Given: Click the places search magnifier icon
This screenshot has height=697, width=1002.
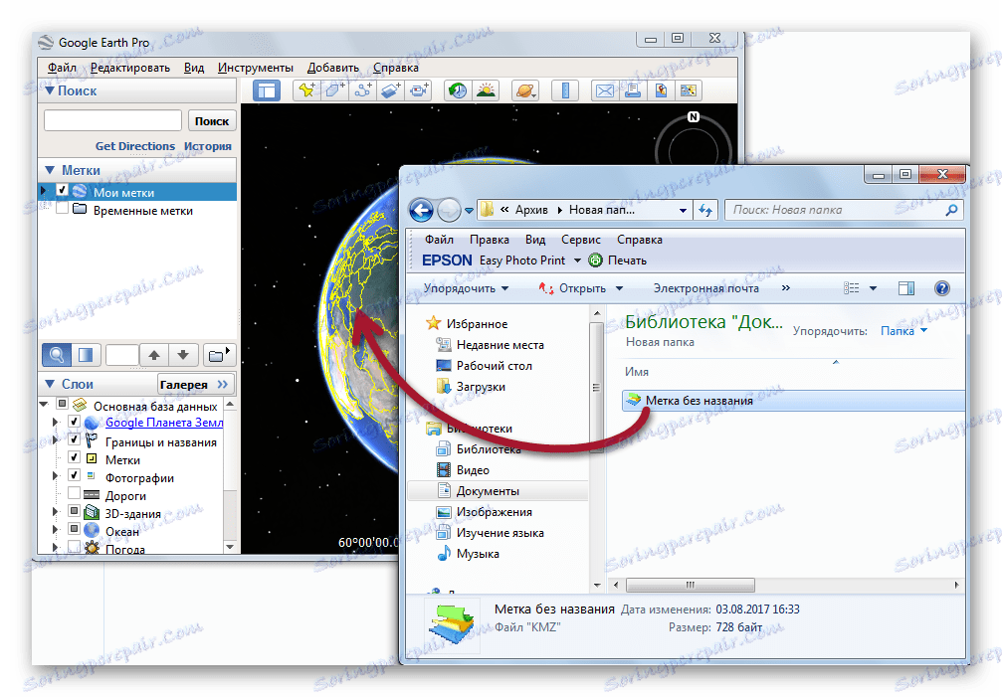Looking at the screenshot, I should tap(57, 354).
